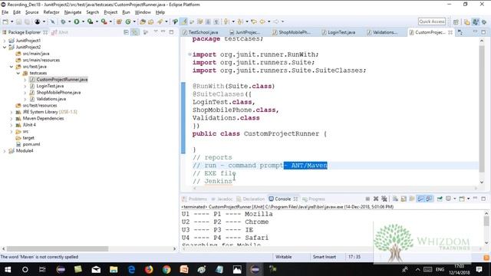Expand Maven Dependencies node
The image size is (491, 276).
pyautogui.click(x=12, y=119)
